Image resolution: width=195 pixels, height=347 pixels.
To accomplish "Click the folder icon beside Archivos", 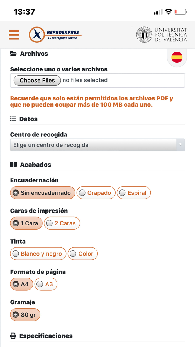I will (13, 53).
